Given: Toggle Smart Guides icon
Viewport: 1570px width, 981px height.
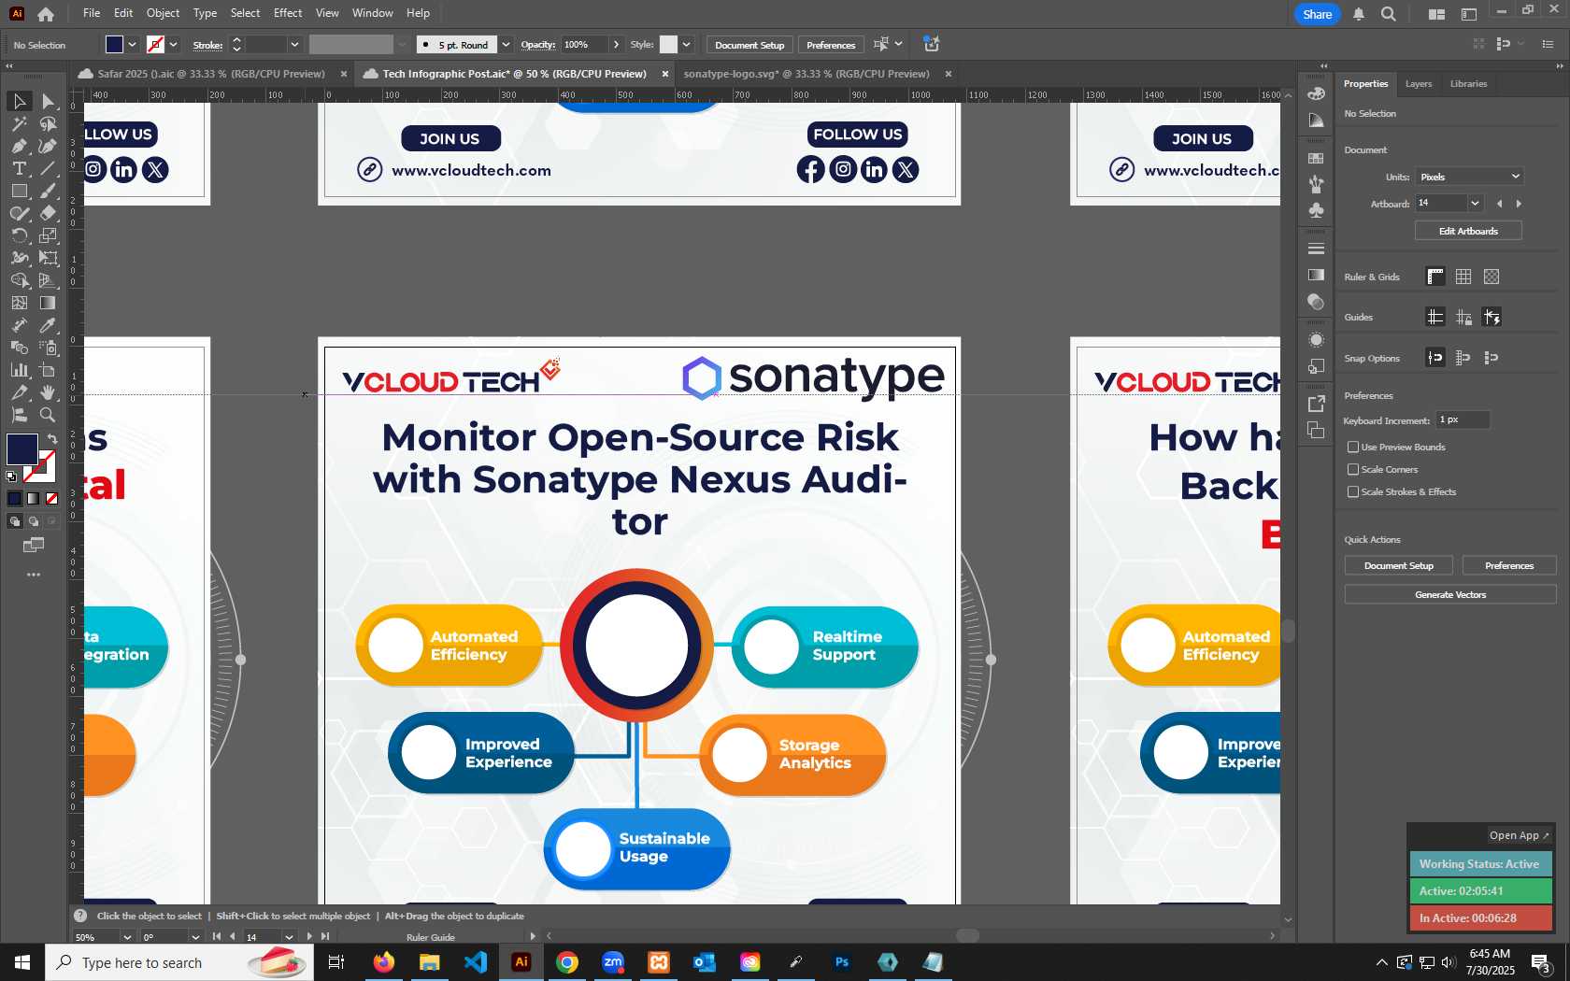Looking at the screenshot, I should tap(1491, 317).
